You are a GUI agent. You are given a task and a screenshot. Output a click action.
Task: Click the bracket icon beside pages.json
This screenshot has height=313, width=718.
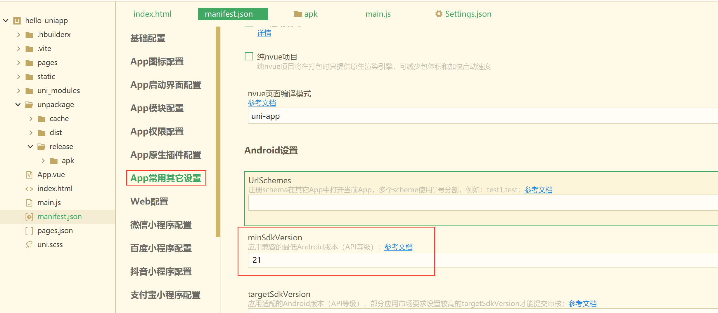point(29,230)
